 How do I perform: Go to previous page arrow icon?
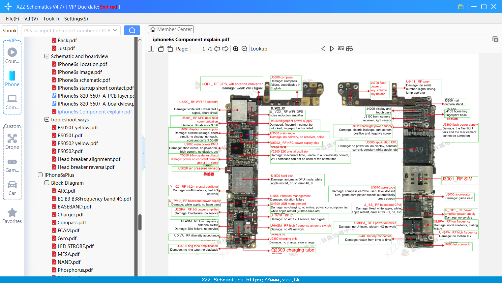click(x=217, y=48)
